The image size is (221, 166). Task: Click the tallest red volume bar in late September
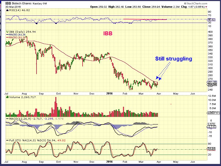(x=56, y=107)
